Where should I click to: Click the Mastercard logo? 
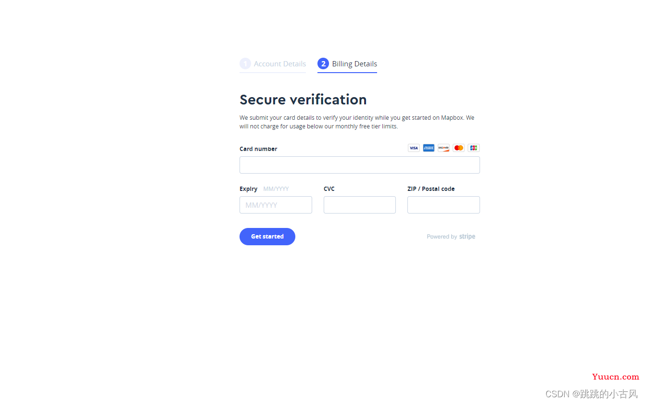click(x=458, y=148)
